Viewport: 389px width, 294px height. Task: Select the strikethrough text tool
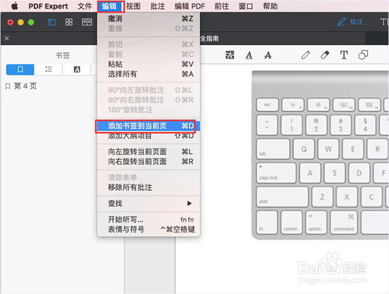point(268,55)
